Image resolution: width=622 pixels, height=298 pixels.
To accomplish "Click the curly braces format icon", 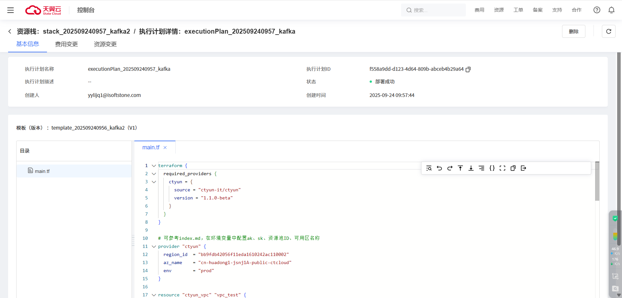I will (x=492, y=168).
